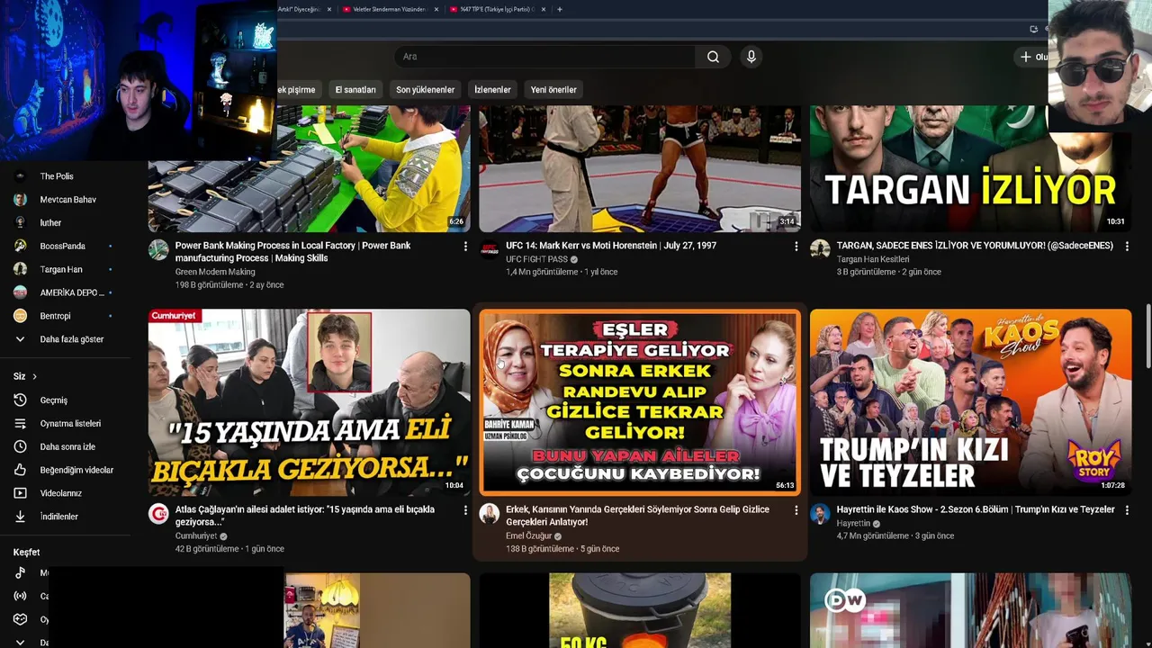Select the El sanatları filter chip
The height and width of the screenshot is (648, 1152).
(355, 90)
